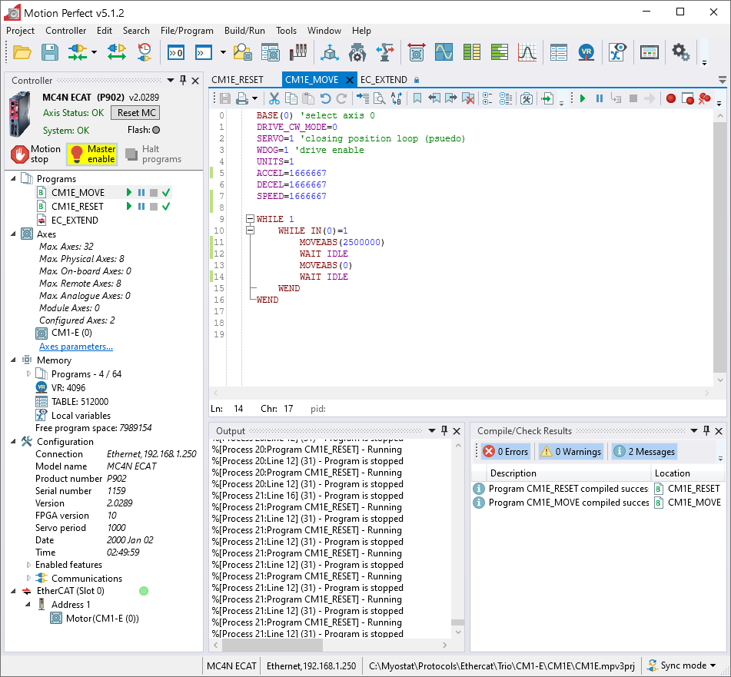Pause the CM1E_RESET program in tree
Image resolution: width=731 pixels, height=677 pixels.
coord(141,207)
